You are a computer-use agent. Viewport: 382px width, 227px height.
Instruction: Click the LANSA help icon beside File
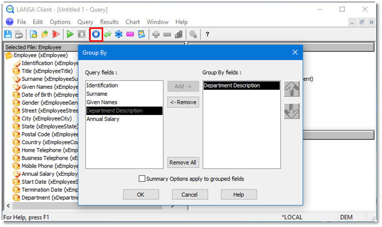pos(10,22)
